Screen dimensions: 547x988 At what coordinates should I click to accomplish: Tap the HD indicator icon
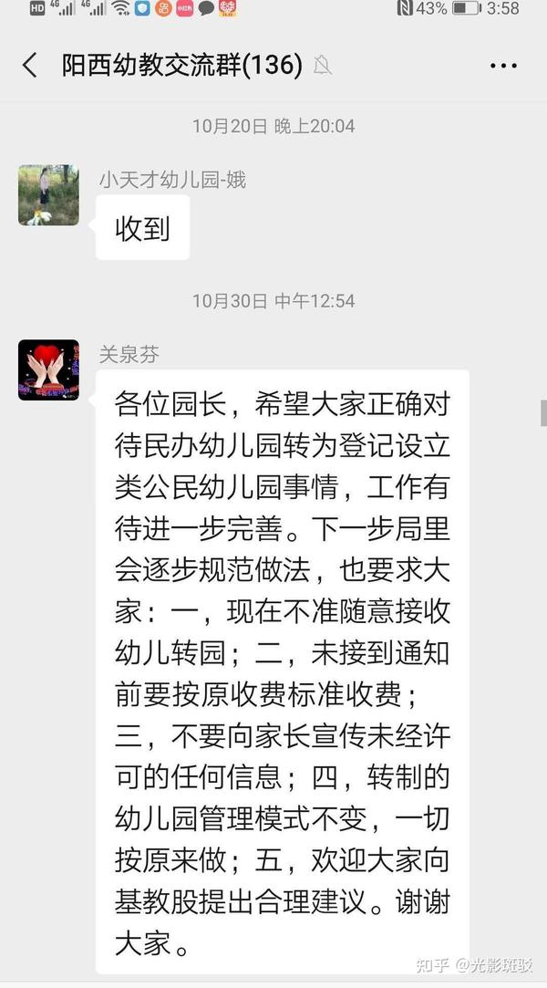pyautogui.click(x=37, y=8)
